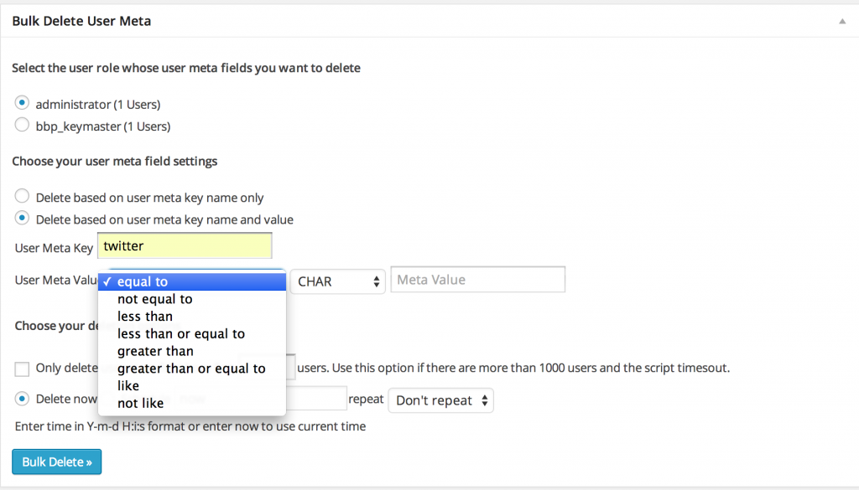
Task: Enable the only delete first users checkbox
Action: (x=23, y=369)
